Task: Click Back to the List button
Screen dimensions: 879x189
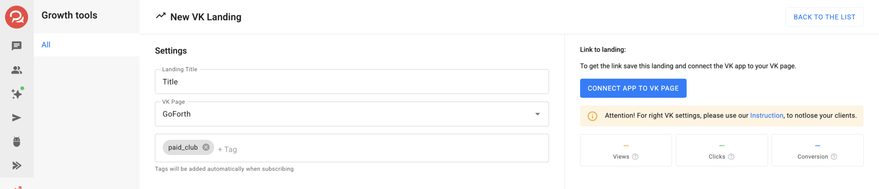Action: 824,17
